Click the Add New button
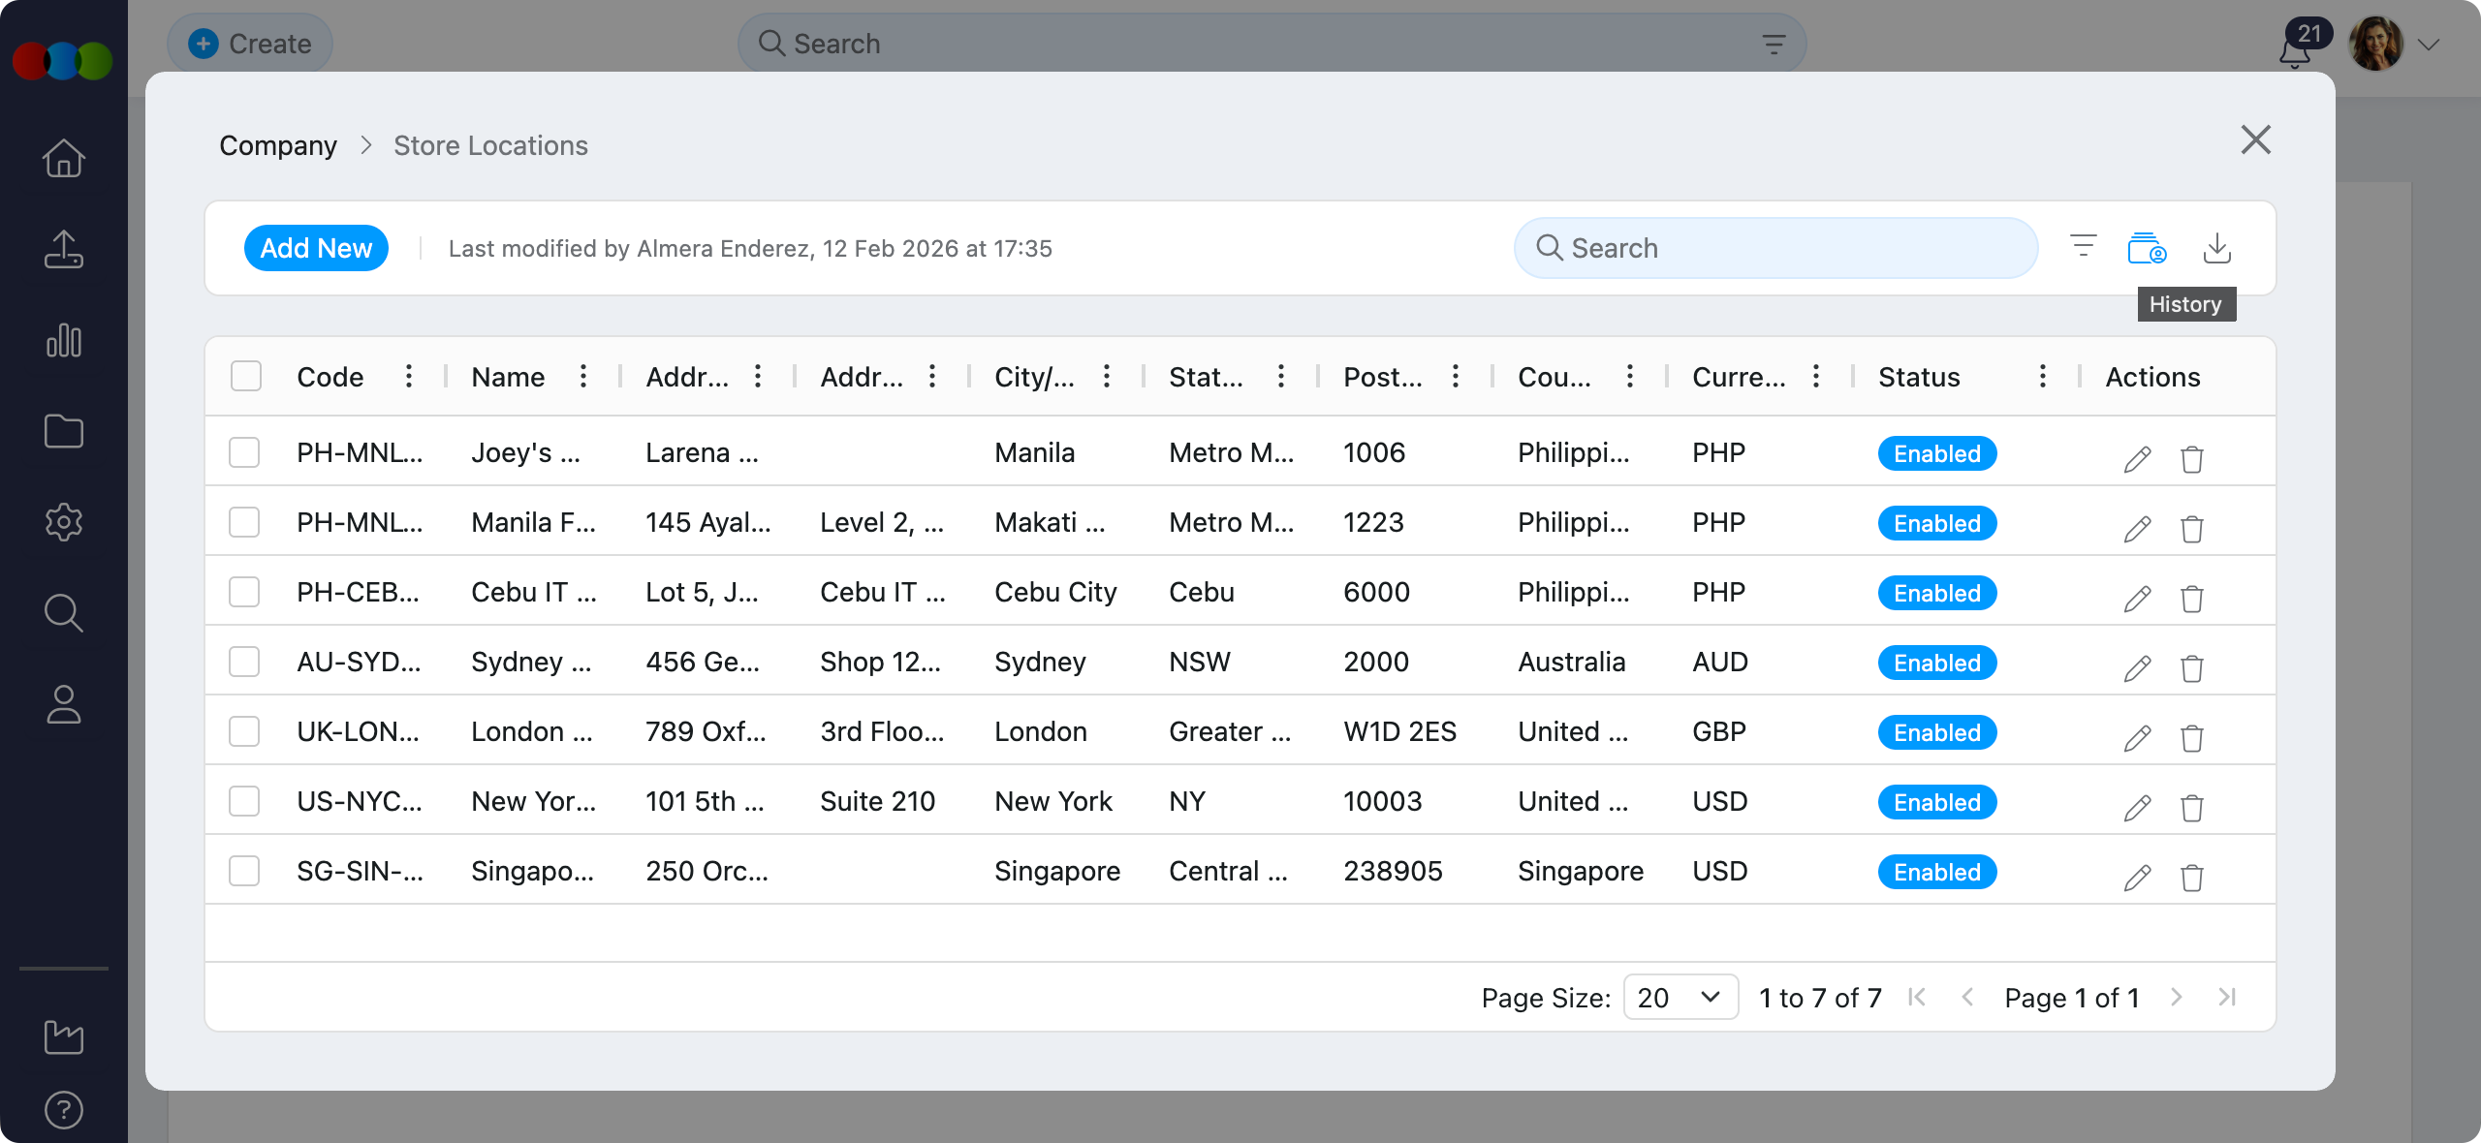The width and height of the screenshot is (2481, 1143). point(316,248)
